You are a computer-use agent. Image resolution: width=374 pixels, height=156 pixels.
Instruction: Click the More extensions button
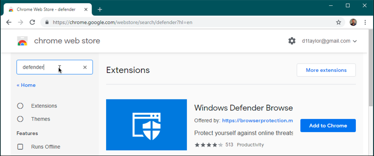tap(326, 70)
